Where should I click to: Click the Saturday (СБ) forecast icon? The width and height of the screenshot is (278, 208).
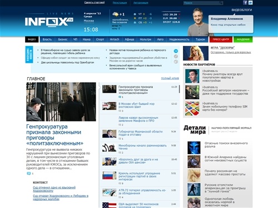(x=135, y=22)
